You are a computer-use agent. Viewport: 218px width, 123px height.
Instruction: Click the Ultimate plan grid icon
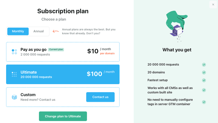pyautogui.click(x=14, y=75)
